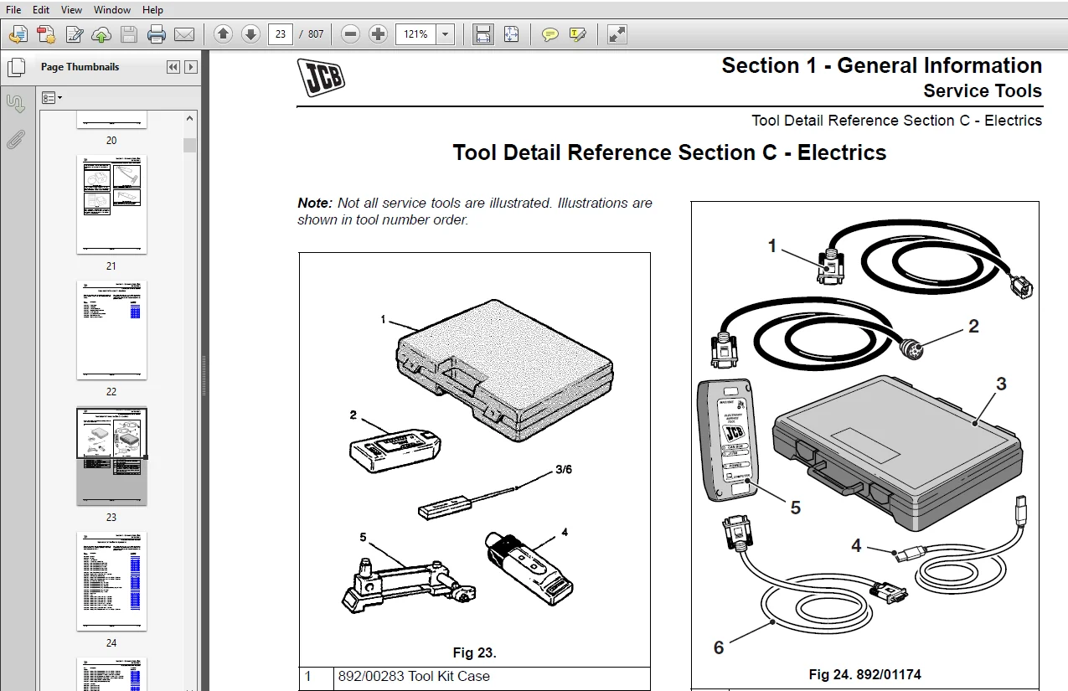This screenshot has height=691, width=1068.
Task: Click the 'Page Thumbnails' panel title
Action: click(80, 67)
